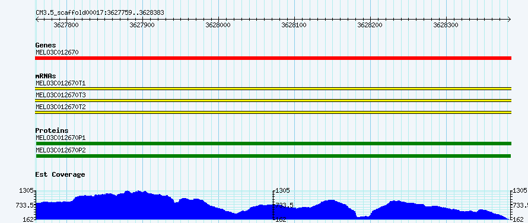This screenshot has height=223, width=528.
Task: Click ruler position 3628200
Action: [370, 25]
